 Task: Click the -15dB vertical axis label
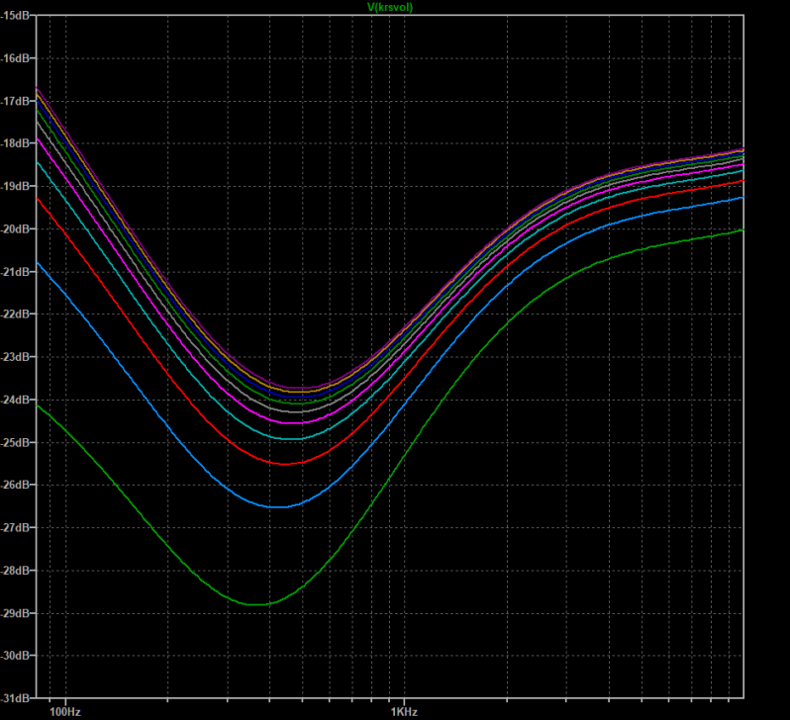click(19, 16)
